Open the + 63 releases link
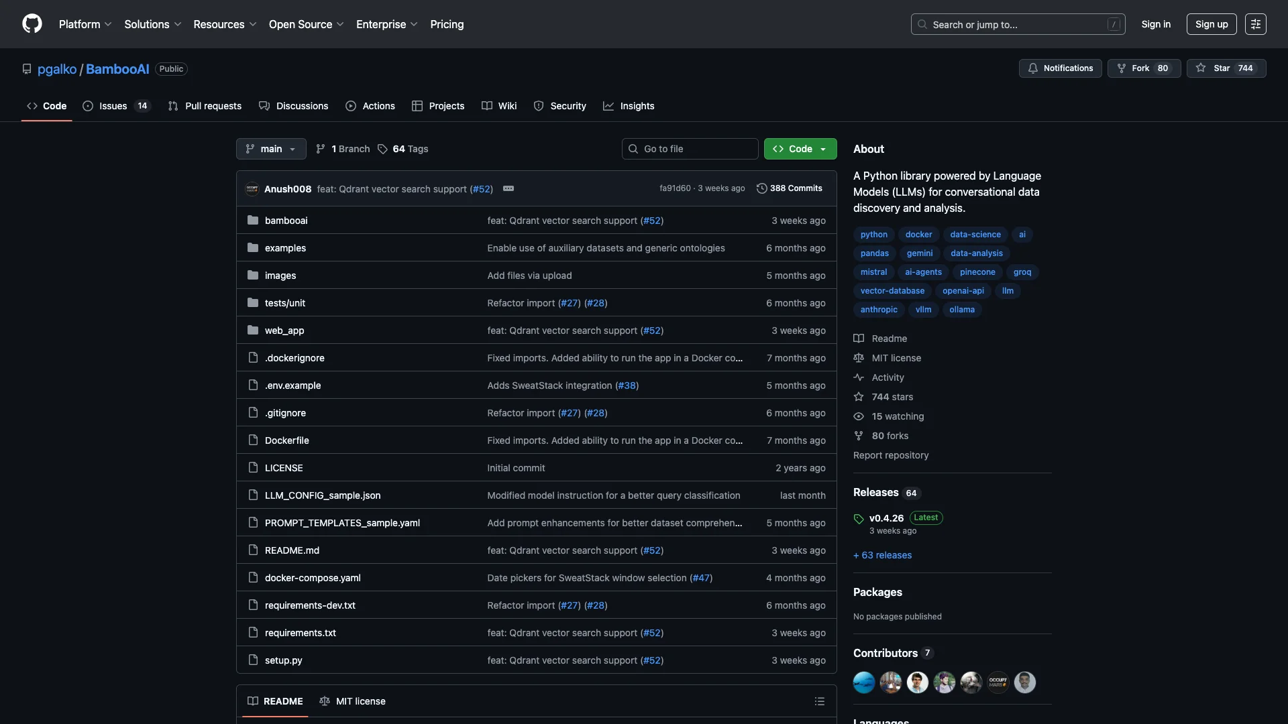 click(882, 555)
